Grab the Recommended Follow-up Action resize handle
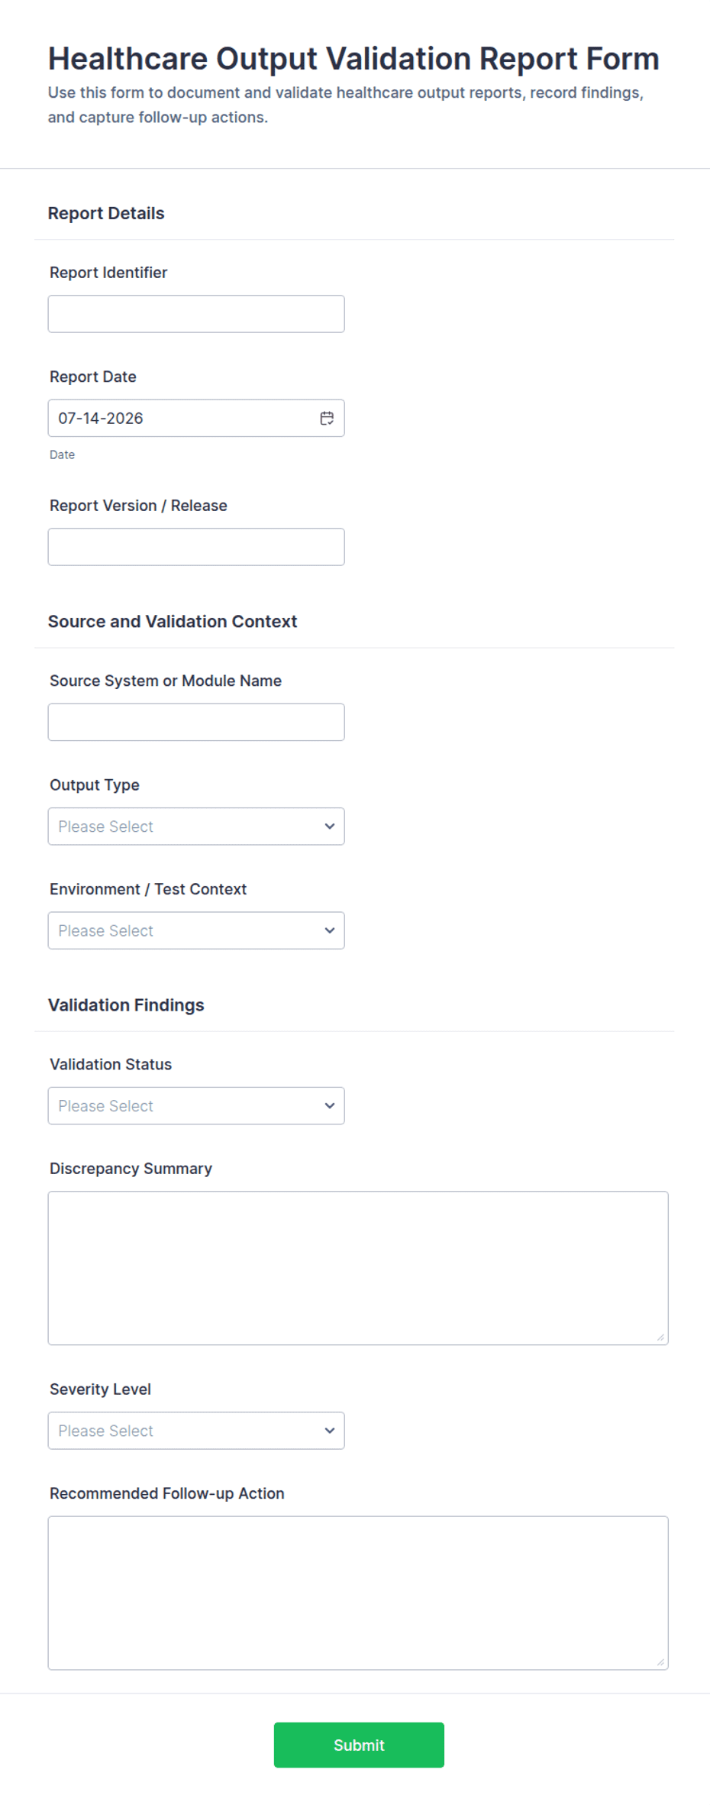The width and height of the screenshot is (710, 1805). [x=660, y=1662]
